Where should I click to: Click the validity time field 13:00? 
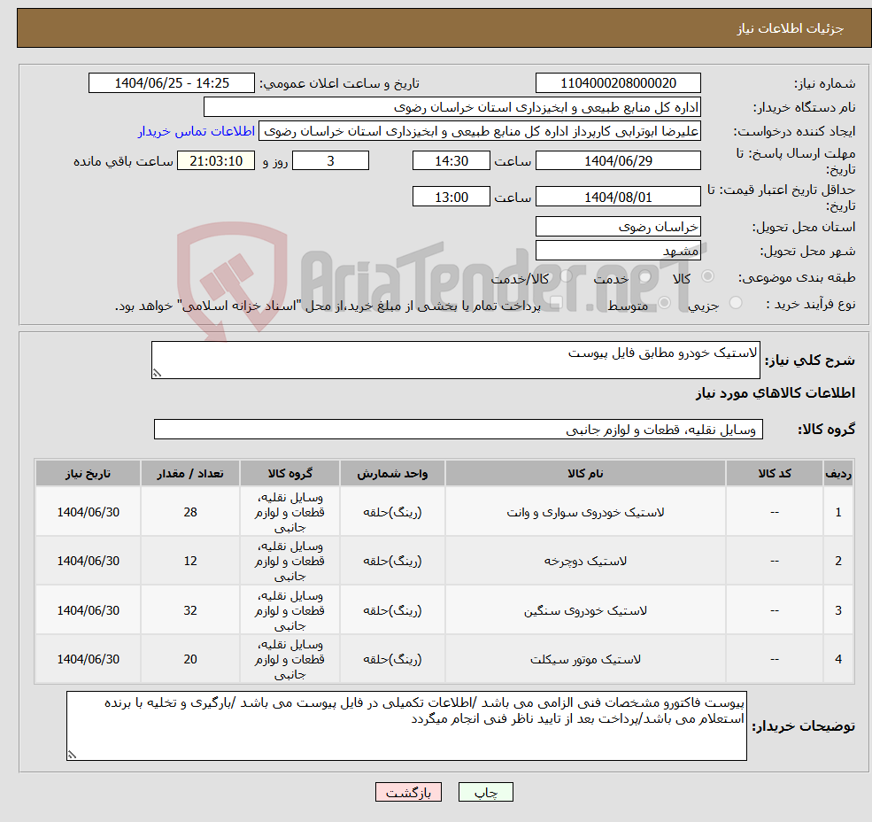coord(451,197)
